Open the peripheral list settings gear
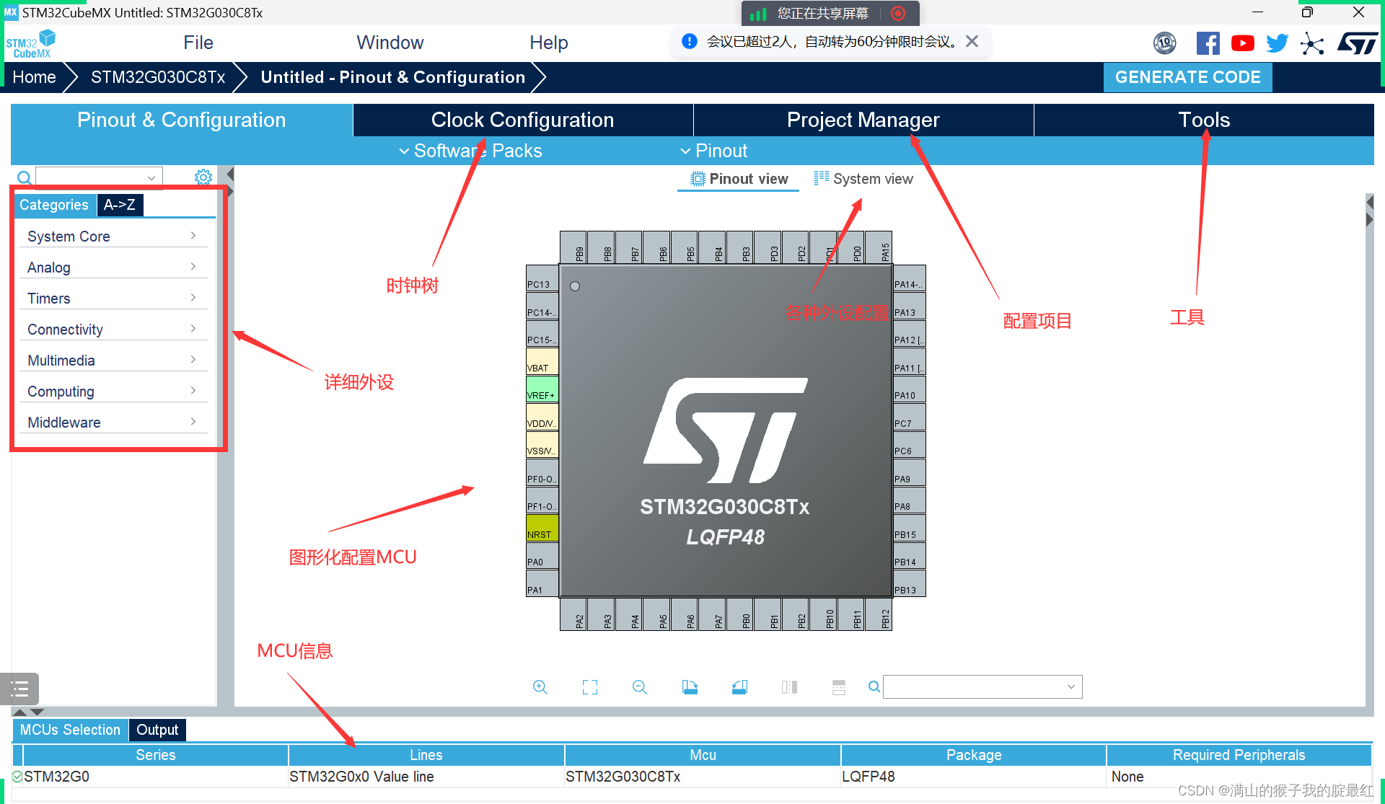1385x804 pixels. pos(203,177)
